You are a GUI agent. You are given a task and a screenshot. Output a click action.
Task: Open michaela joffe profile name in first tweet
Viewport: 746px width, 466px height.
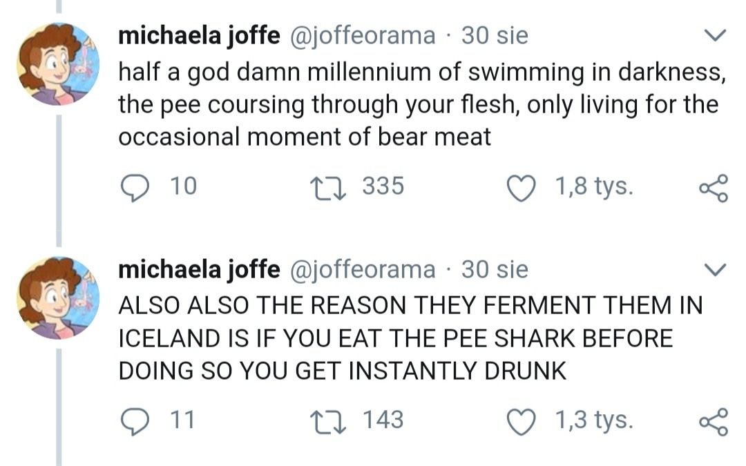tap(199, 36)
